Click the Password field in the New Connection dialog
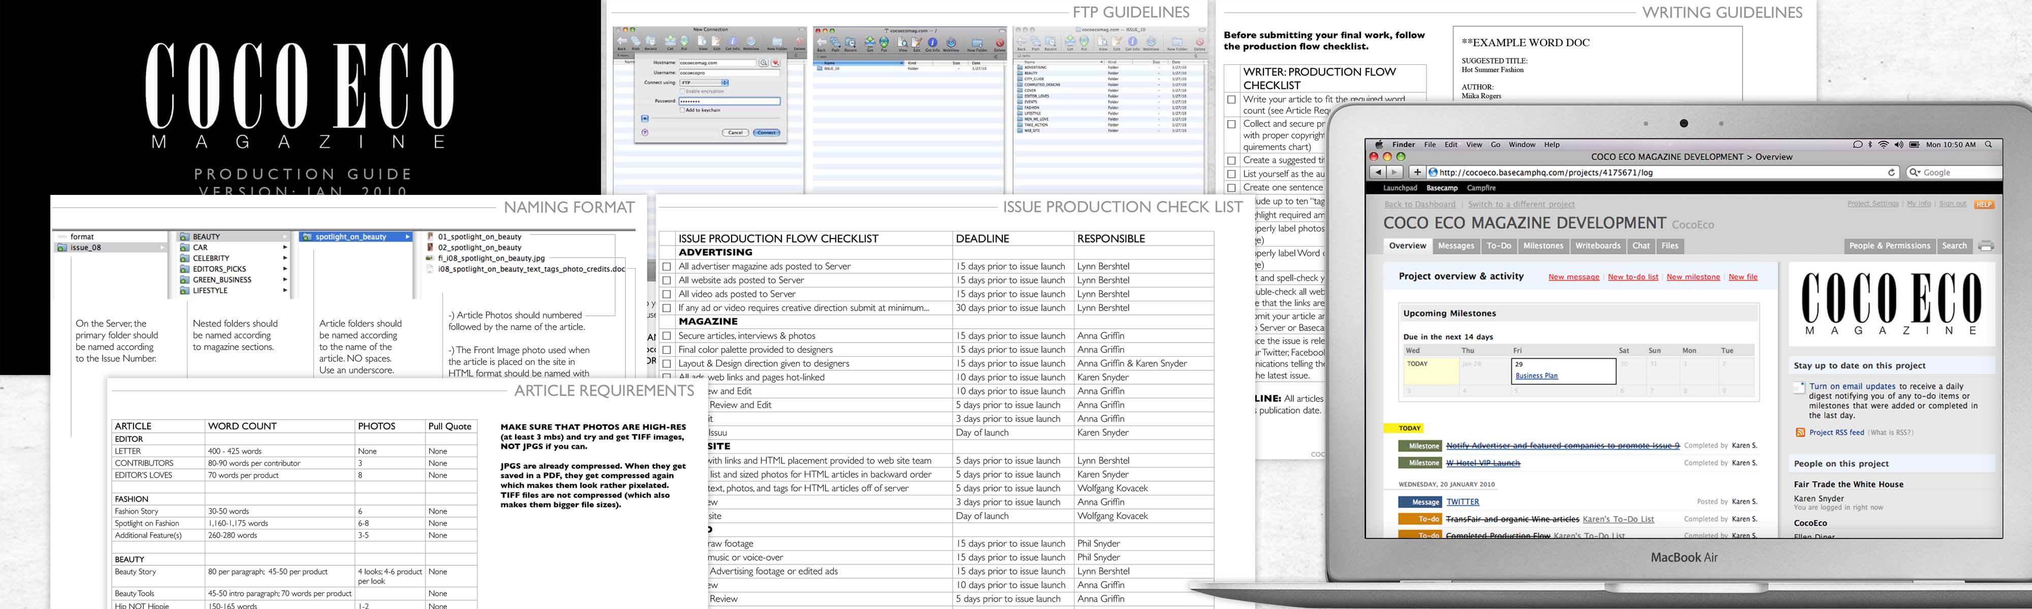This screenshot has width=2032, height=609. (x=731, y=101)
